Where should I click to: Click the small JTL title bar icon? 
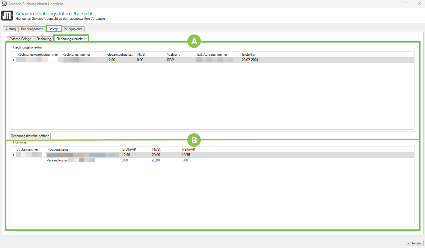point(4,4)
